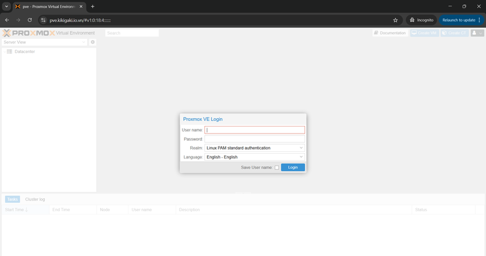Click the address bar URL
The width and height of the screenshot is (486, 256).
coord(80,21)
